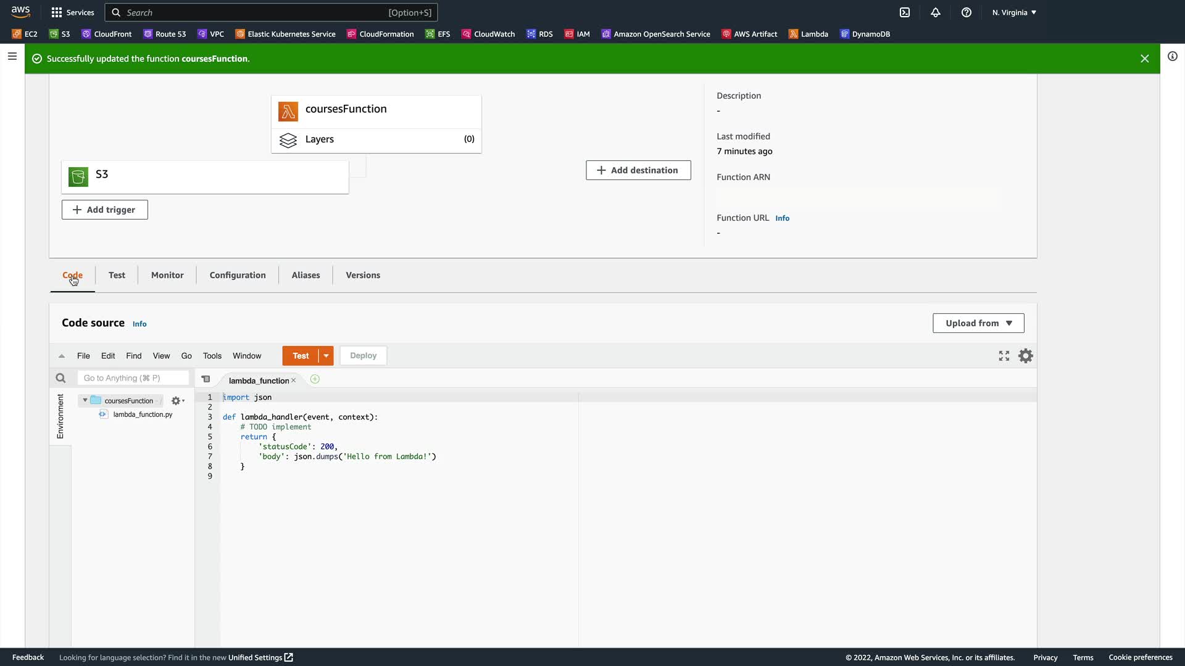This screenshot has height=666, width=1185.
Task: Click the Go to Anything field
Action: [x=133, y=378]
